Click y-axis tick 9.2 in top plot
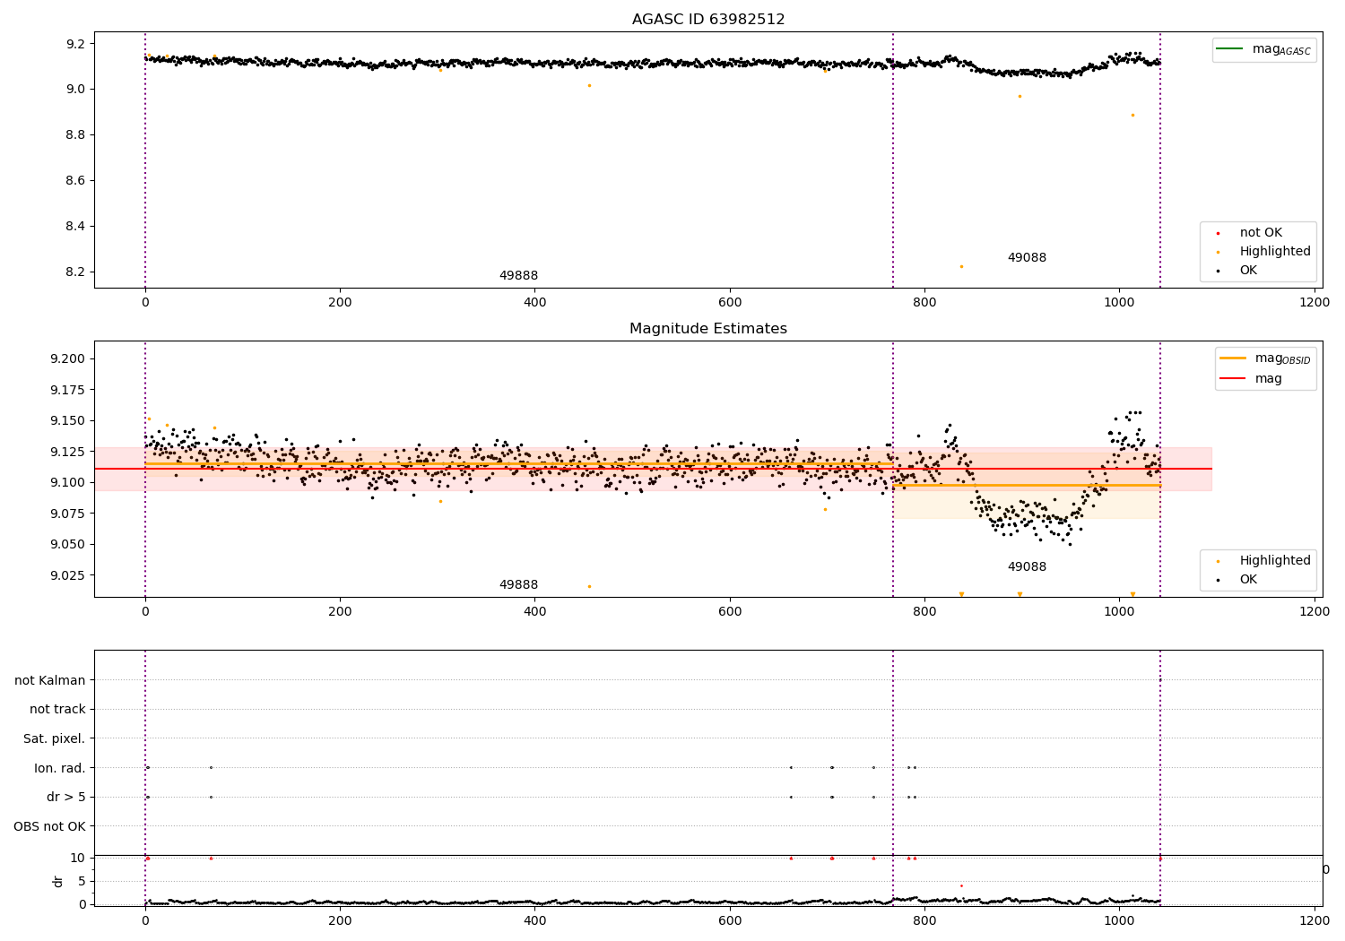 click(x=77, y=44)
